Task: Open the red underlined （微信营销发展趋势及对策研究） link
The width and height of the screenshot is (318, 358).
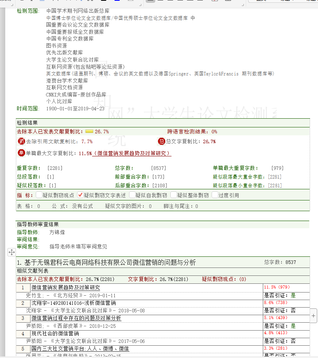Action: [131, 153]
